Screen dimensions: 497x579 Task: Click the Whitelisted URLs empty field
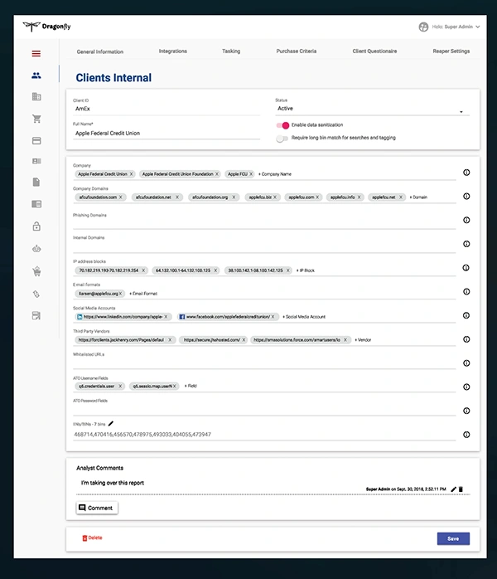[x=264, y=363]
